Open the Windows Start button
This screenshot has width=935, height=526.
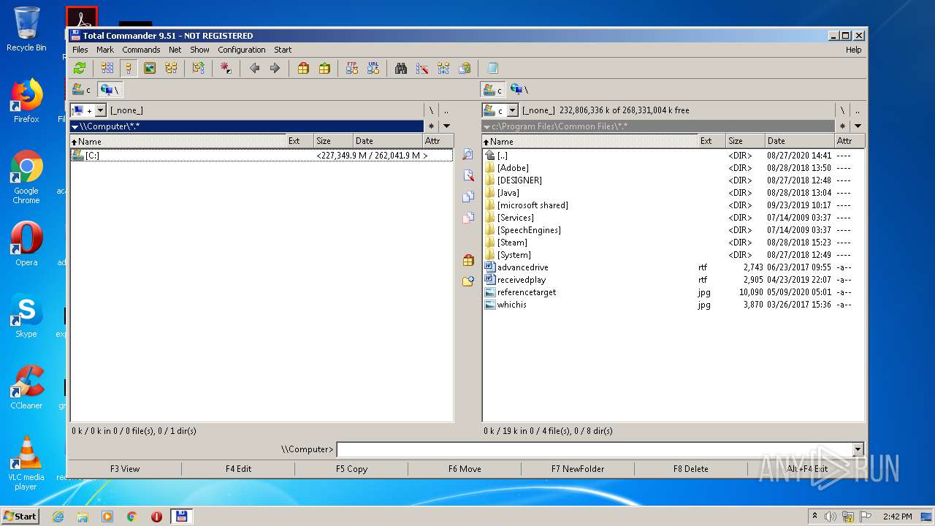tap(20, 516)
